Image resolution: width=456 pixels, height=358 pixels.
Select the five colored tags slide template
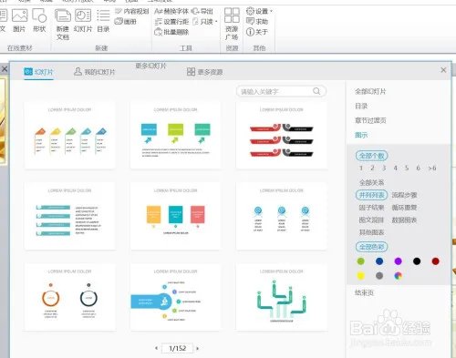[x=70, y=135]
